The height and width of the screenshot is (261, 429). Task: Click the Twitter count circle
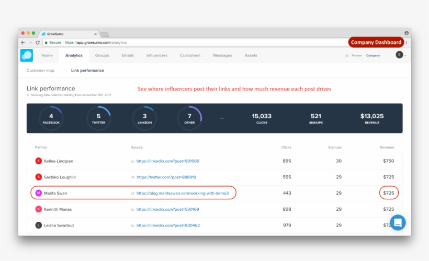[98, 118]
